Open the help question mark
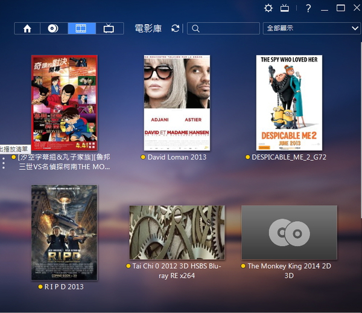362x313 pixels. point(308,8)
